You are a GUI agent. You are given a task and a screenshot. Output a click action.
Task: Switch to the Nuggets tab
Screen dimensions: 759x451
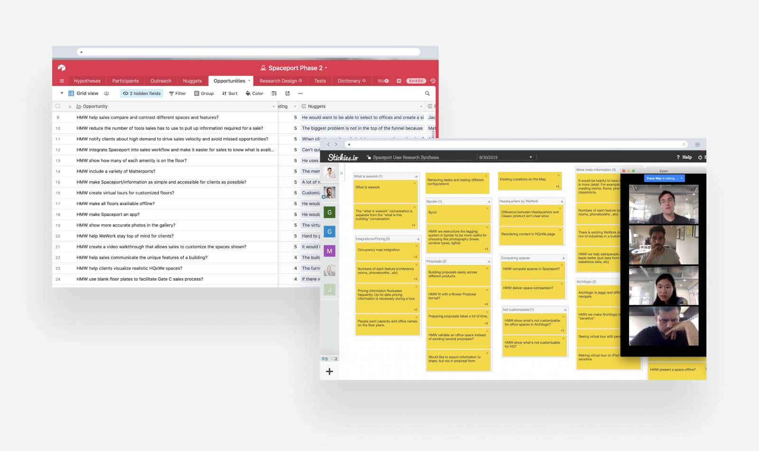click(x=192, y=81)
